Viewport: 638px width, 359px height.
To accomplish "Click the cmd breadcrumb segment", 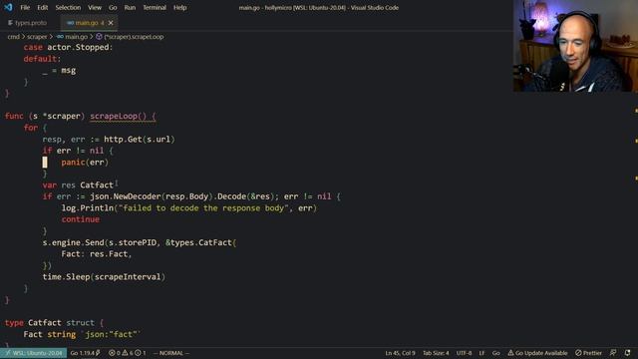I will [x=13, y=37].
